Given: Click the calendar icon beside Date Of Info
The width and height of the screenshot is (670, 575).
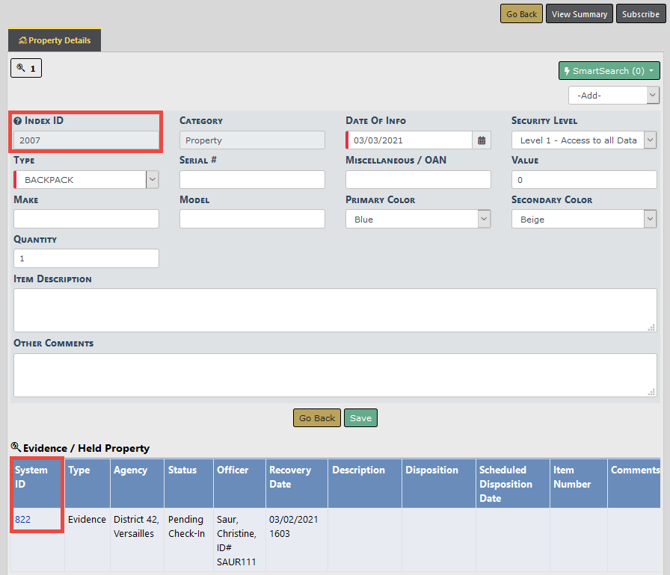Looking at the screenshot, I should [482, 140].
